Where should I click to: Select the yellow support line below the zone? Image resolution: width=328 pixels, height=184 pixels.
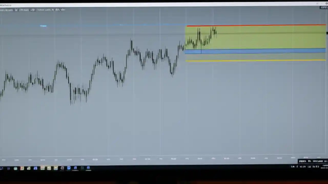point(256,60)
